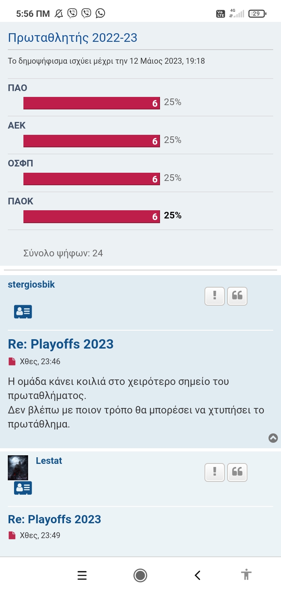Report Lestat's post with exclamation icon
This screenshot has width=281, height=594.
click(x=214, y=472)
